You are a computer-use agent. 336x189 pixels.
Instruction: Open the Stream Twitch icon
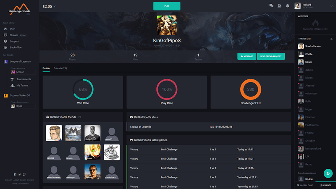click(5, 35)
